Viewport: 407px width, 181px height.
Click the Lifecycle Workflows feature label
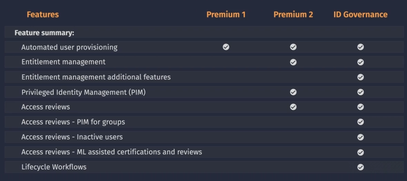(x=54, y=167)
